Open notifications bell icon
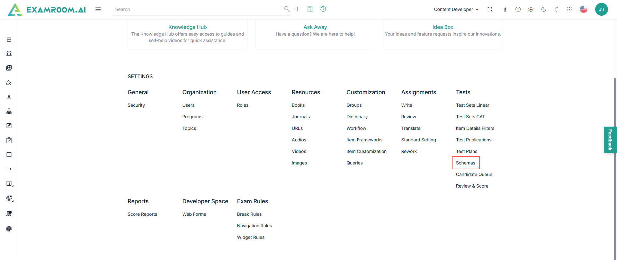Viewport: 617px width, 260px height. pyautogui.click(x=557, y=9)
